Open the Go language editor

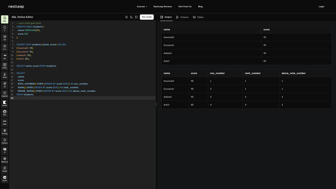click(5, 57)
